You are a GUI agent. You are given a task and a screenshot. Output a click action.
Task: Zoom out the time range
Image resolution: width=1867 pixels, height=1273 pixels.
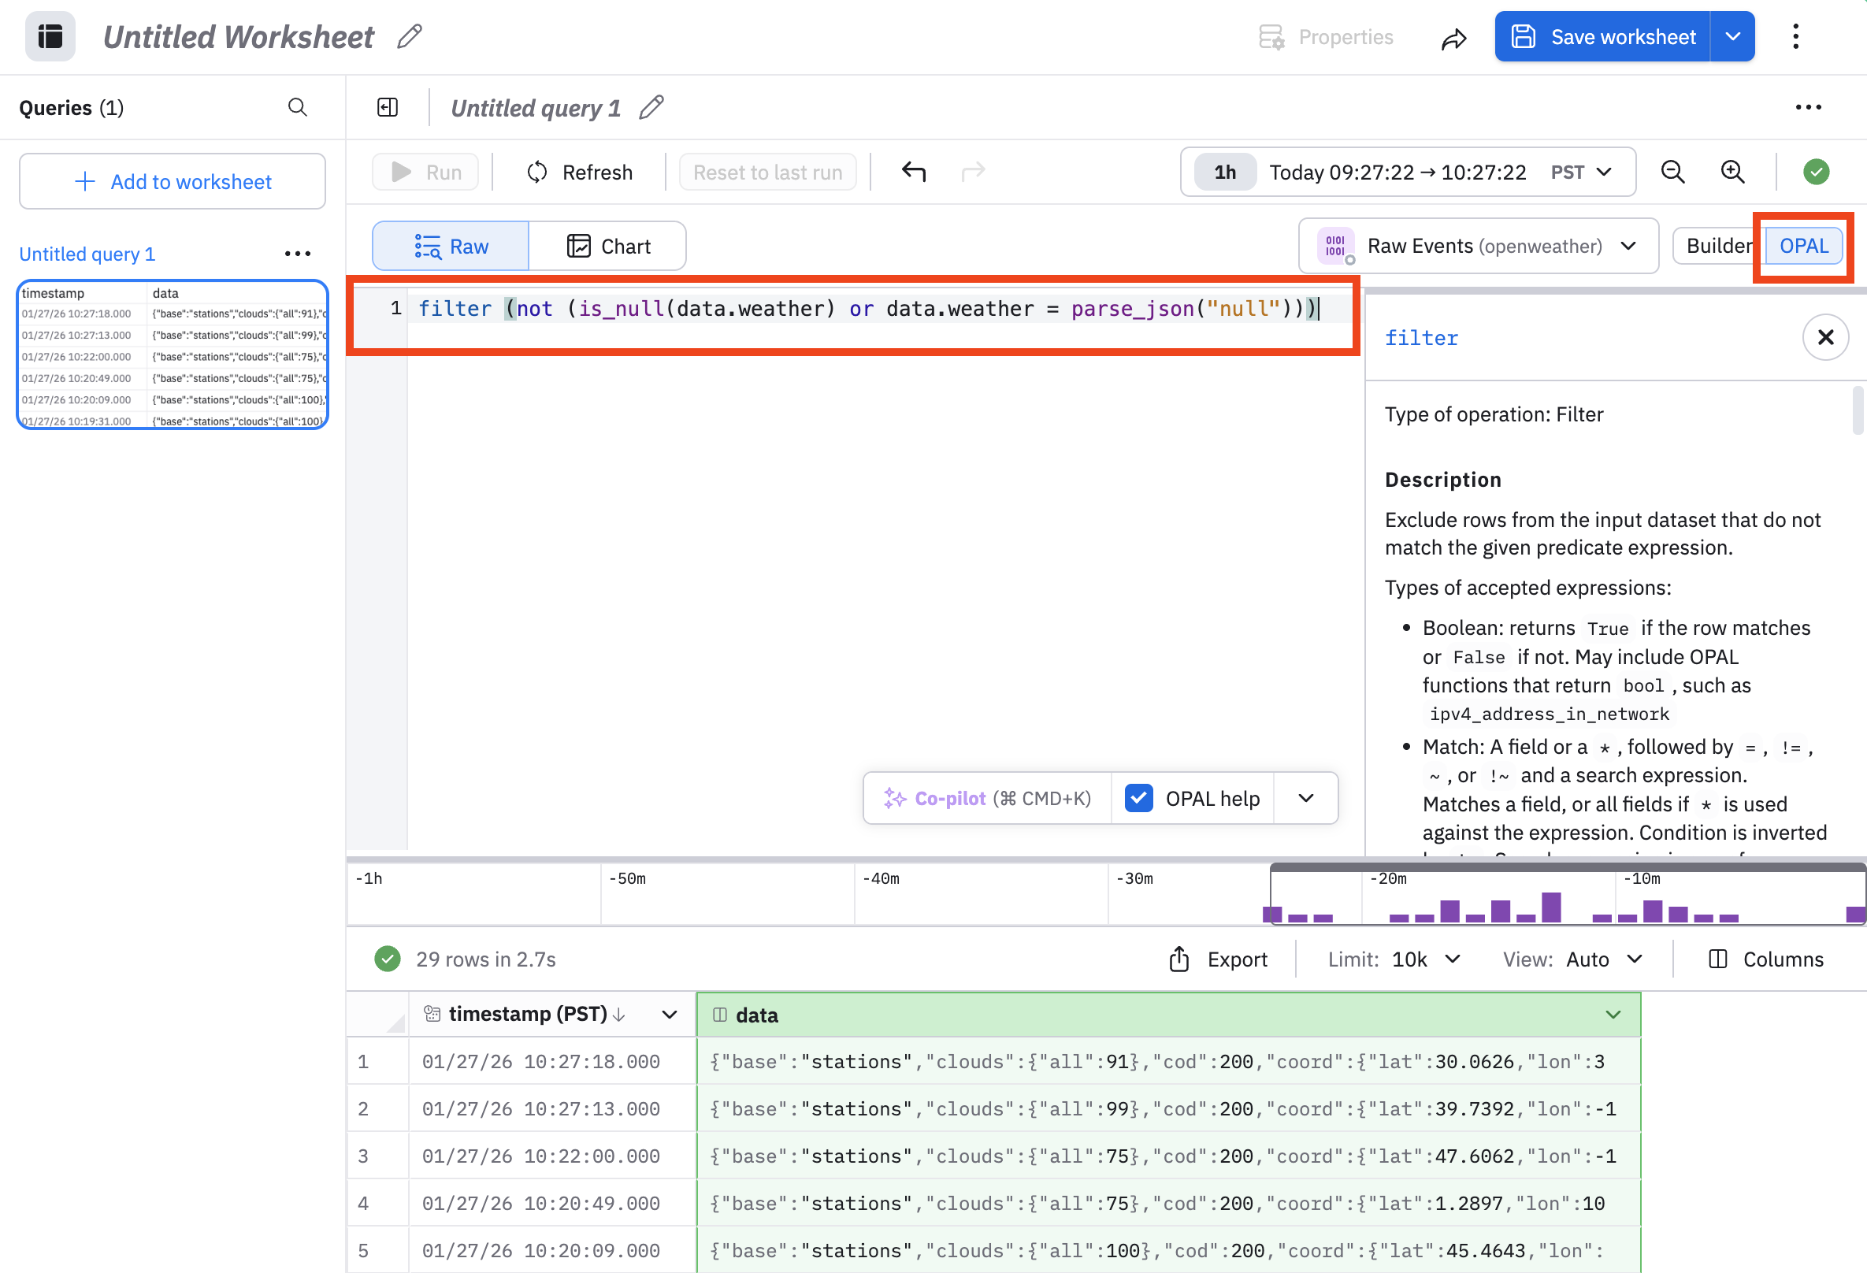click(1672, 172)
